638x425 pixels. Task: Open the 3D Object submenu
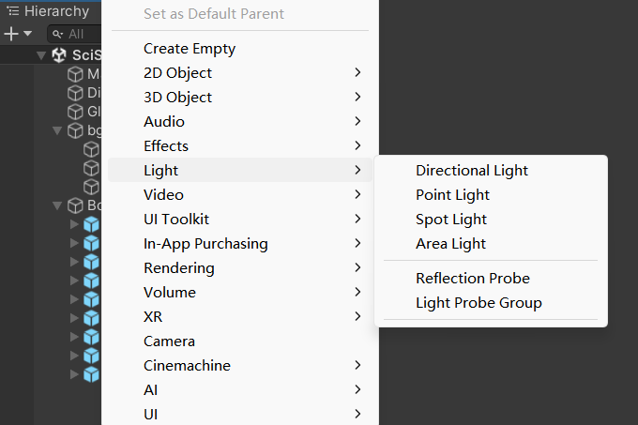(x=177, y=98)
